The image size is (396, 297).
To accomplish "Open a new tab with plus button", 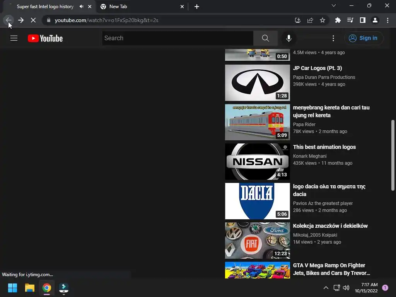I will [x=197, y=7].
